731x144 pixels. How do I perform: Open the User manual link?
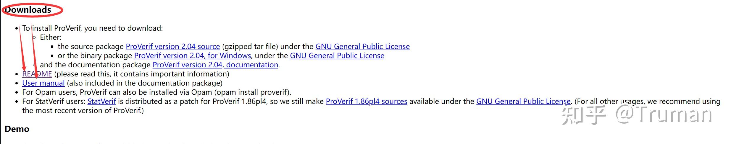point(43,83)
